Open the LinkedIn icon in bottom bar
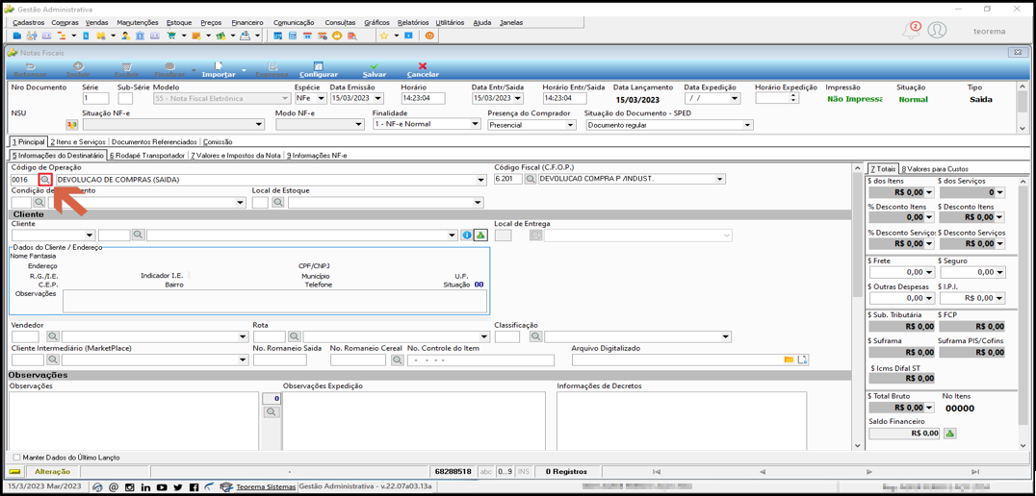1036x496 pixels. (146, 487)
